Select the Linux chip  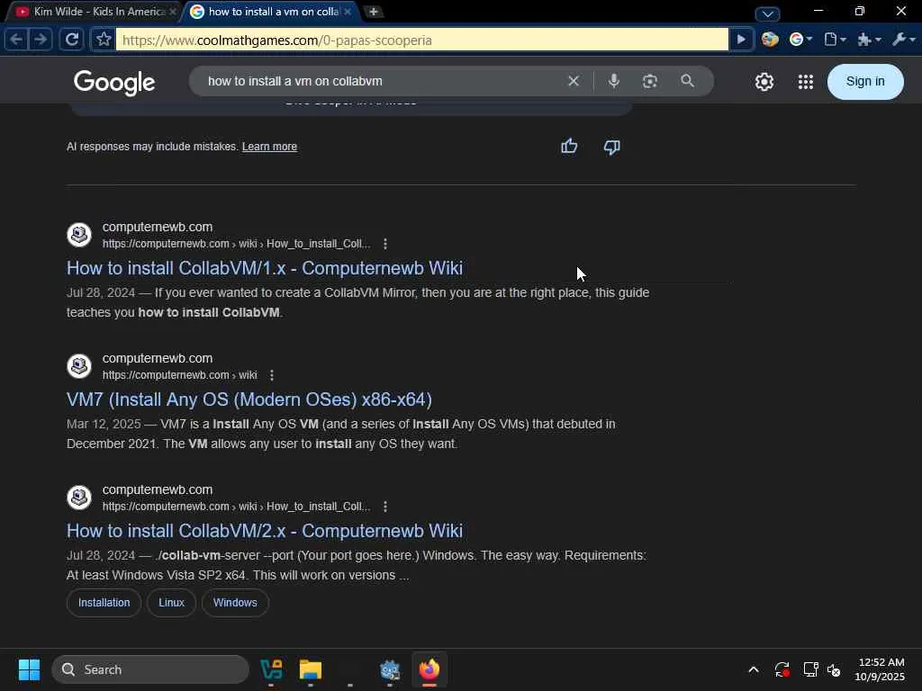click(171, 602)
